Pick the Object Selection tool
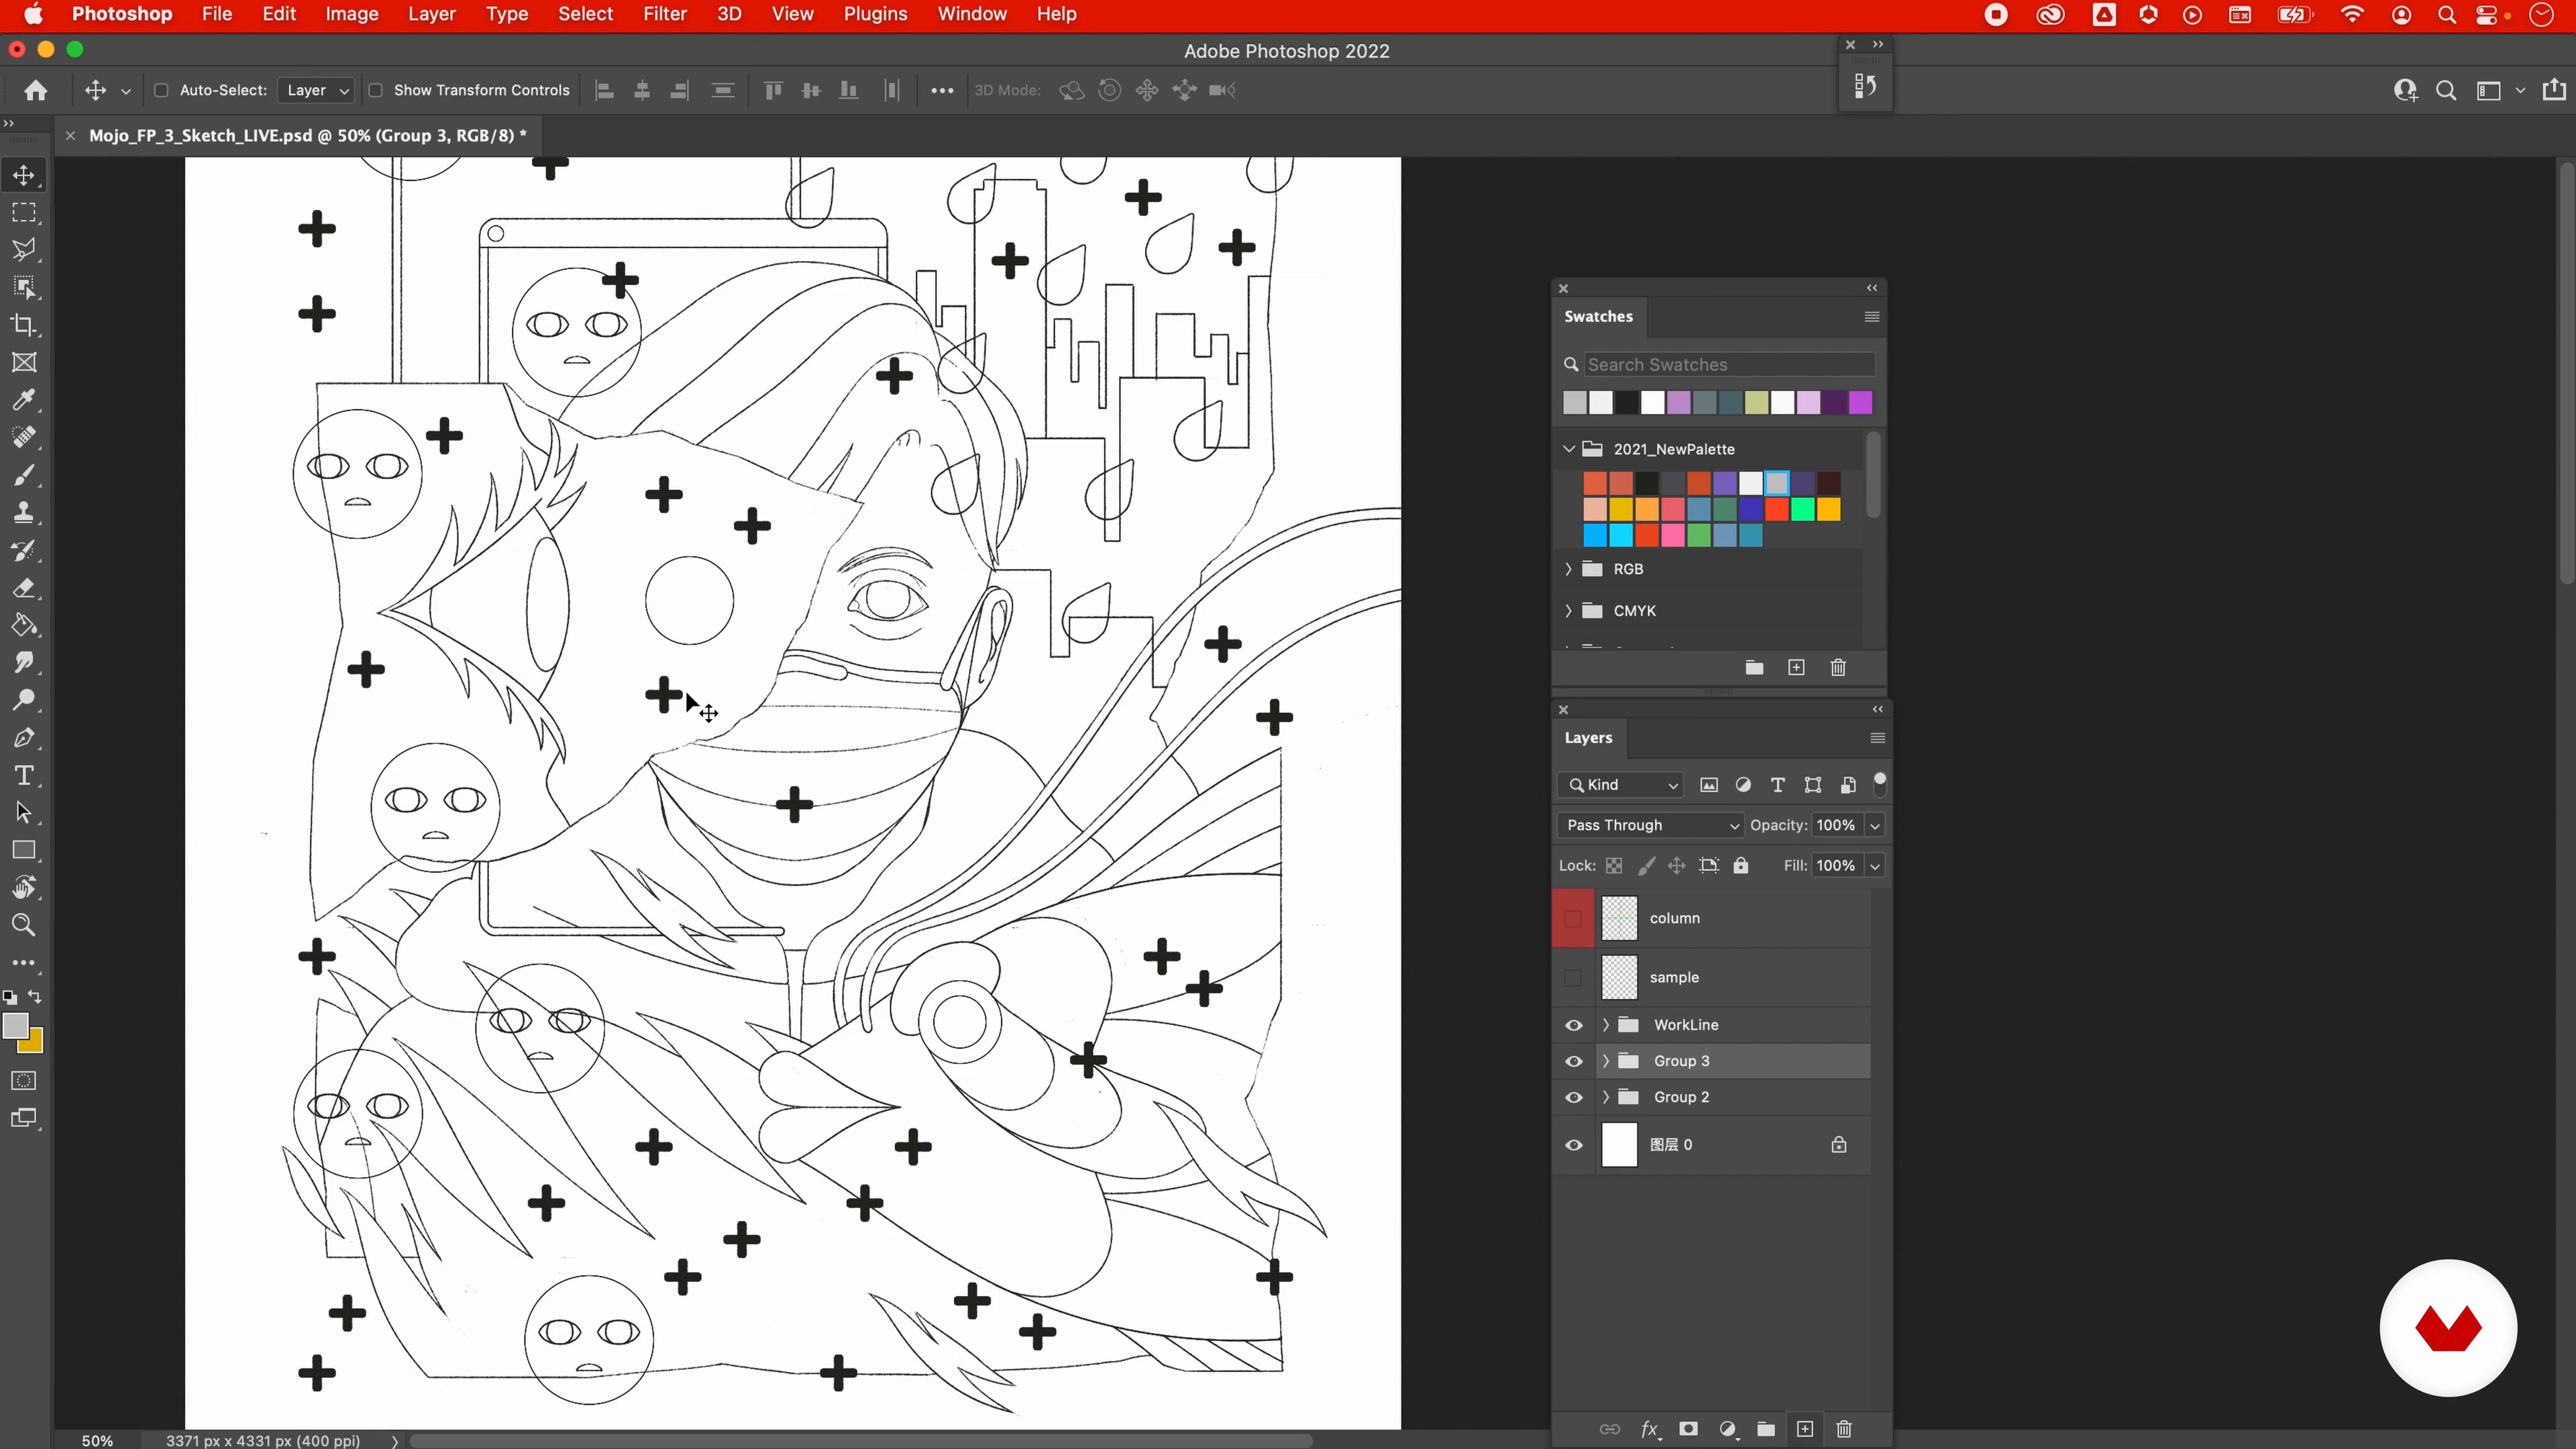 coord(24,288)
